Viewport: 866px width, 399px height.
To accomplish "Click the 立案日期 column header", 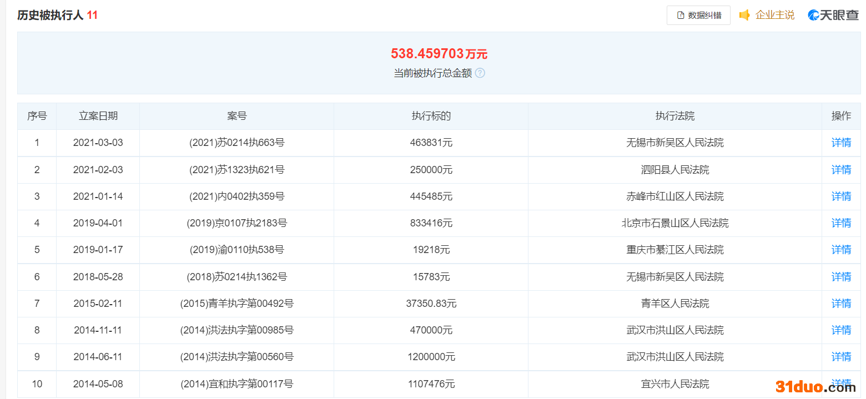I will (x=98, y=116).
